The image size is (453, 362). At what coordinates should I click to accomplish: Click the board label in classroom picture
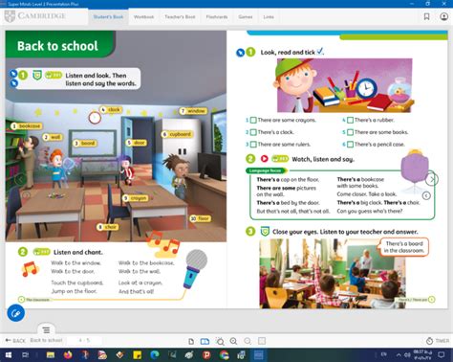[x=85, y=143]
